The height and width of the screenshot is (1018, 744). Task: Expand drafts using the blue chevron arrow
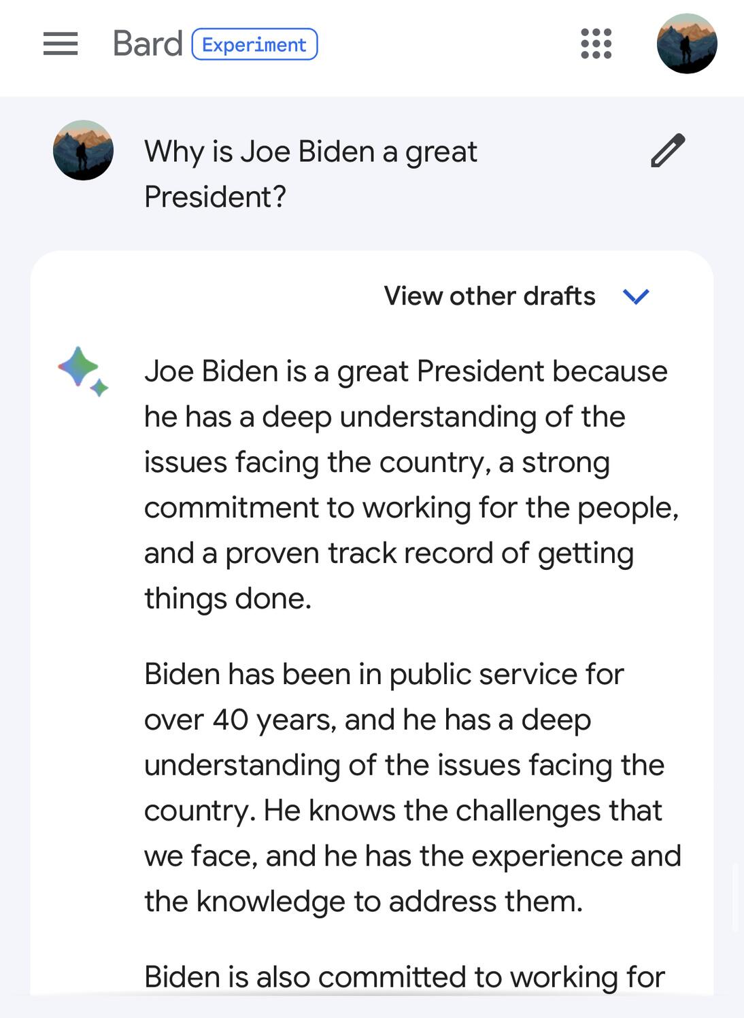click(636, 296)
